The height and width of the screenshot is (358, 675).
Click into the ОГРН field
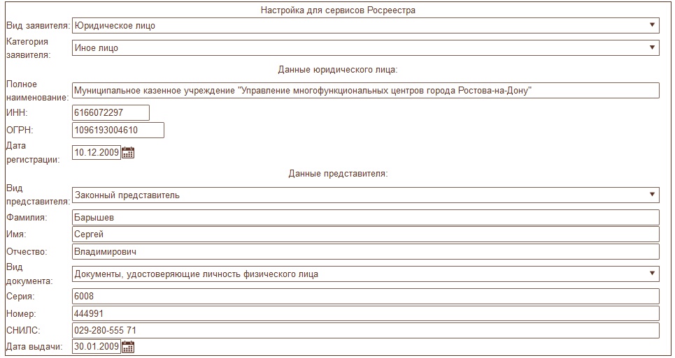118,130
